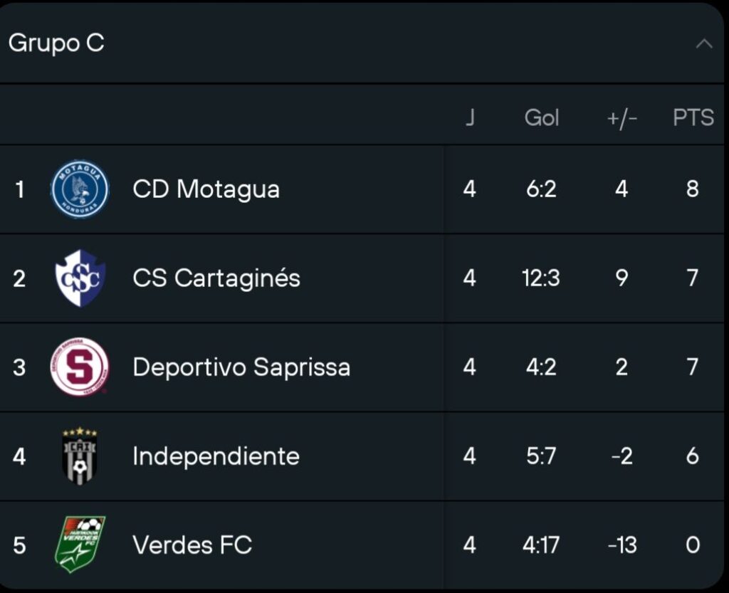Viewport: 729px width, 593px height.
Task: Select the Verdes FC team name
Action: 192,545
